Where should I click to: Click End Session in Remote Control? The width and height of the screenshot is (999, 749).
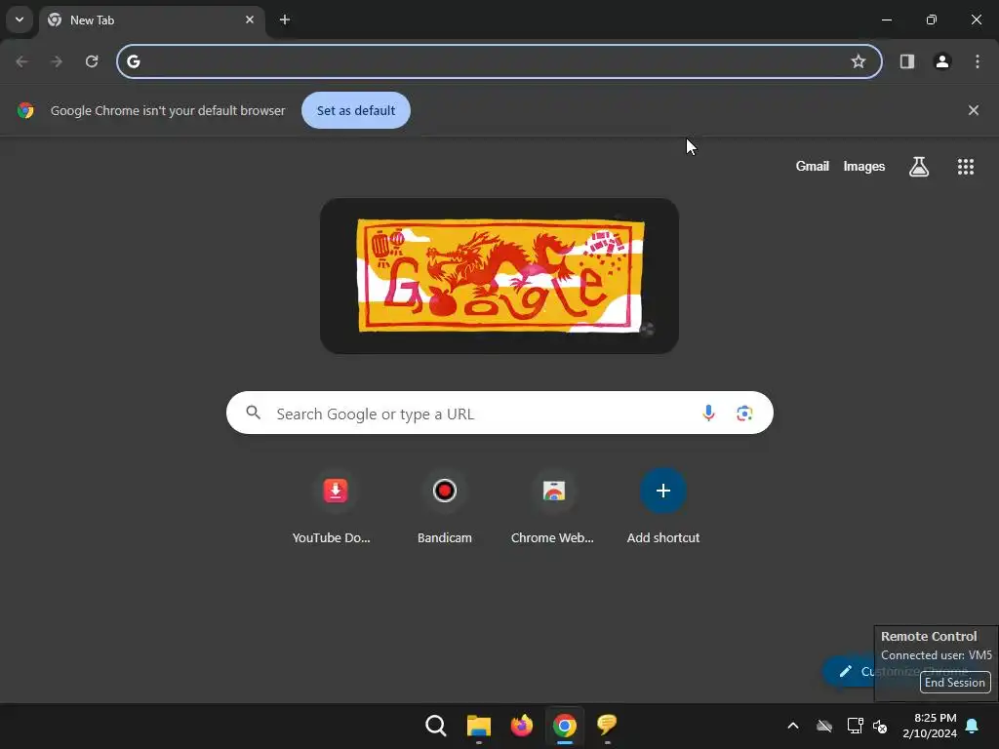point(955,682)
